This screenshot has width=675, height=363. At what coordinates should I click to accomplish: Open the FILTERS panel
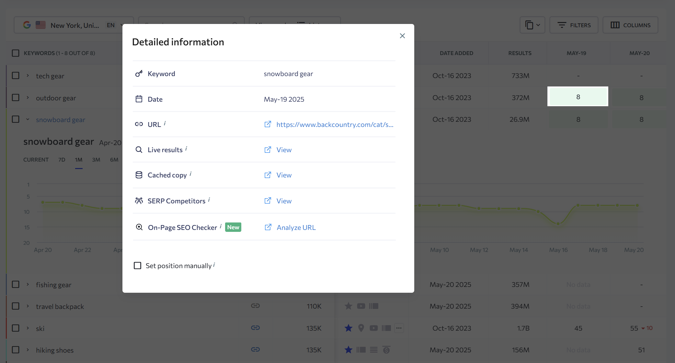point(574,25)
